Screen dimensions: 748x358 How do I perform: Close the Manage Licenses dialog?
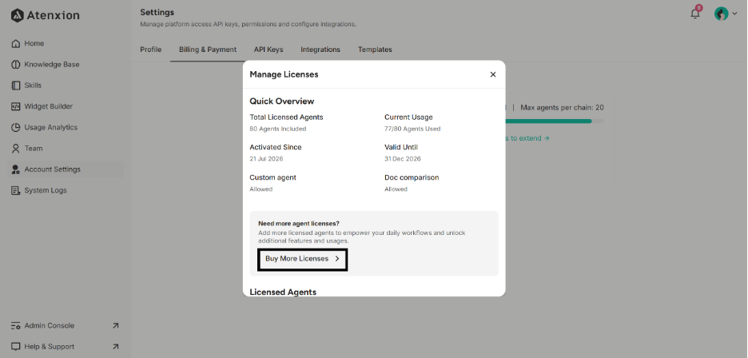point(493,74)
